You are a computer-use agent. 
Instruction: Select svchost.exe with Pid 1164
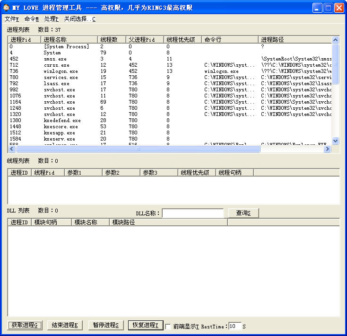click(170, 102)
